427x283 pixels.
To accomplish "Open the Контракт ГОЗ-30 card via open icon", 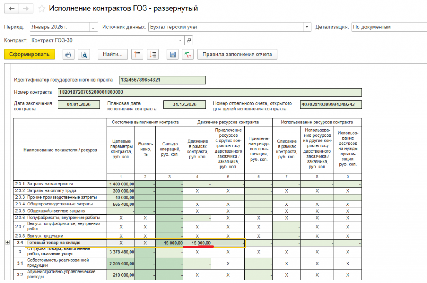I will pos(189,40).
